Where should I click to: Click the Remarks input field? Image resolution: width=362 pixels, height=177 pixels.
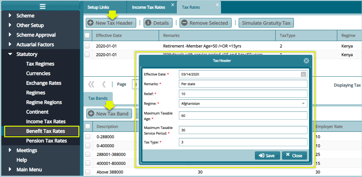tap(243, 84)
